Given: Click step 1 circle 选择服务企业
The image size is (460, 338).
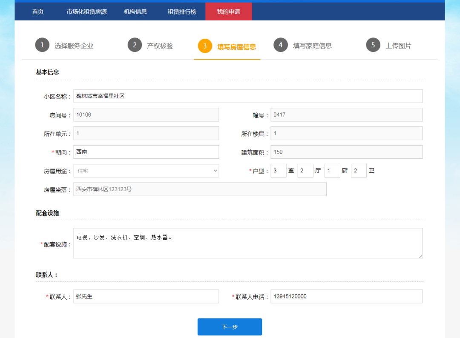Looking at the screenshot, I should pos(42,45).
